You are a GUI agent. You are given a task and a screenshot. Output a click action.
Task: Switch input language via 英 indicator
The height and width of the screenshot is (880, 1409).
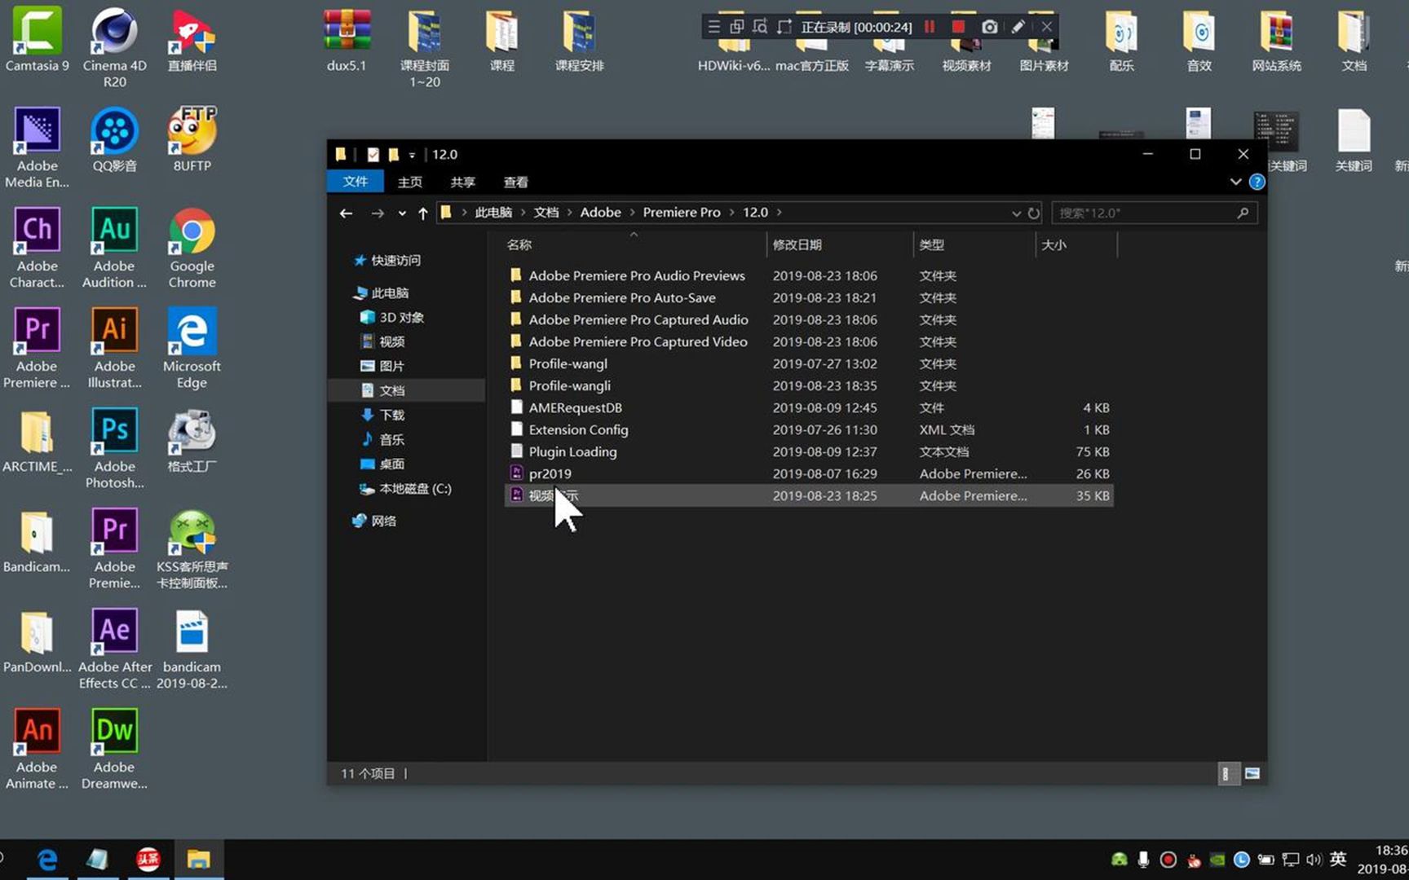click(1338, 859)
